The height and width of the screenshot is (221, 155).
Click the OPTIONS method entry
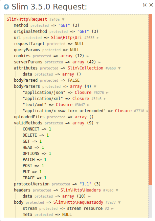37,153
